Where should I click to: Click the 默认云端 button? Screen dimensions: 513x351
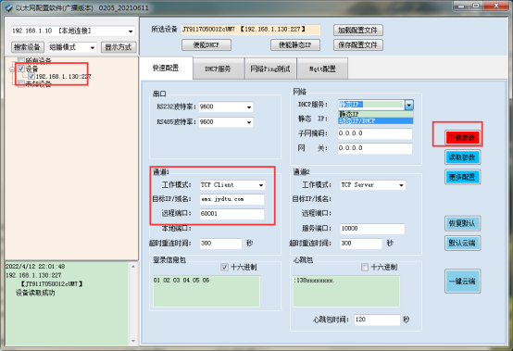point(462,243)
